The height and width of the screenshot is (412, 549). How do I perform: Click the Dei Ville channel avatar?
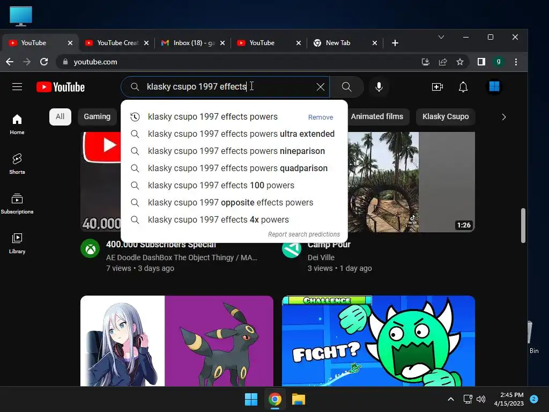[291, 248]
